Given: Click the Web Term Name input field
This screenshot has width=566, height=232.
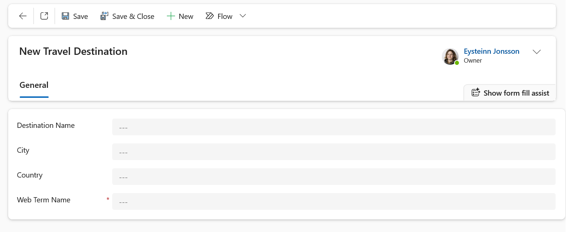Looking at the screenshot, I should coord(334,202).
